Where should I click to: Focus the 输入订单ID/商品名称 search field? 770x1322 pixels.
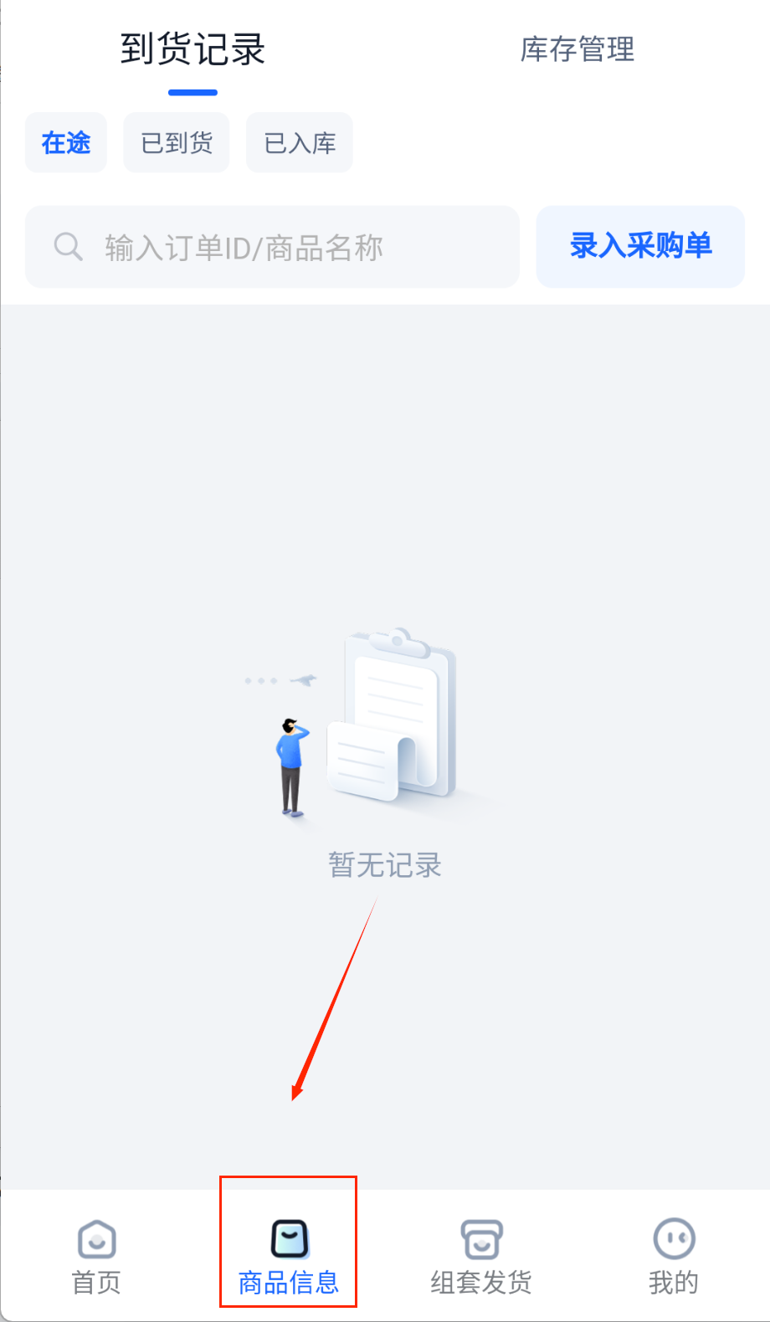coord(272,247)
